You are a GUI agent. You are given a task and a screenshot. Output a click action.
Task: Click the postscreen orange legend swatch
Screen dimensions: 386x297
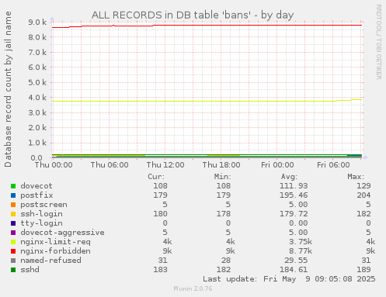[x=13, y=205]
